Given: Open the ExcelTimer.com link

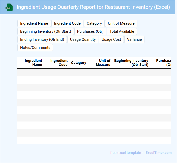Looking at the screenshot, I should (x=158, y=153).
